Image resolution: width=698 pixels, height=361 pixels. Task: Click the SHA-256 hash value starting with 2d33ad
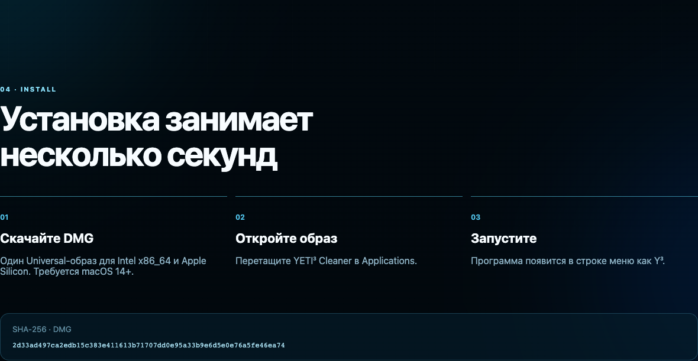click(148, 345)
